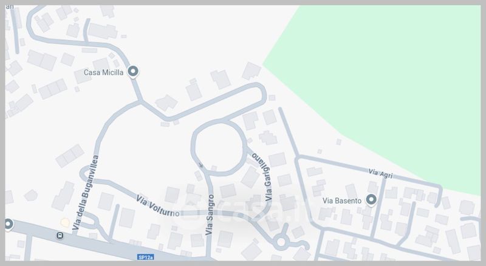Click the Via Agri street label
This screenshot has height=266, width=486.
pyautogui.click(x=380, y=173)
